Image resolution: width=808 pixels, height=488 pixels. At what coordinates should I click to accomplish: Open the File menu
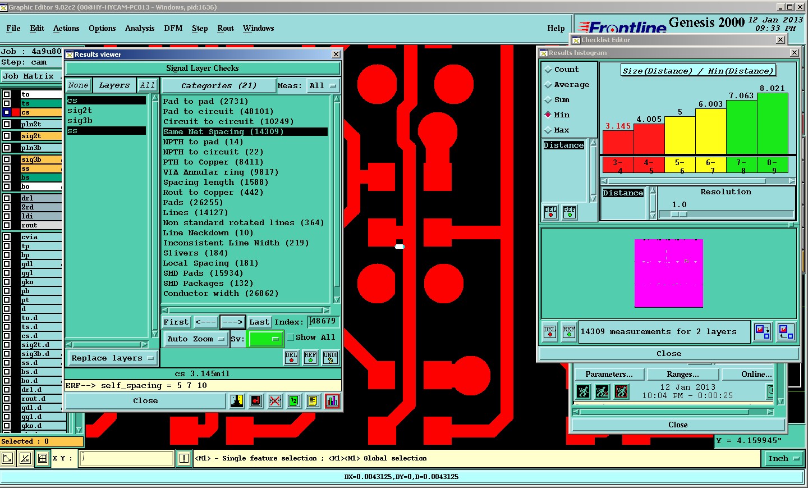[x=13, y=28]
